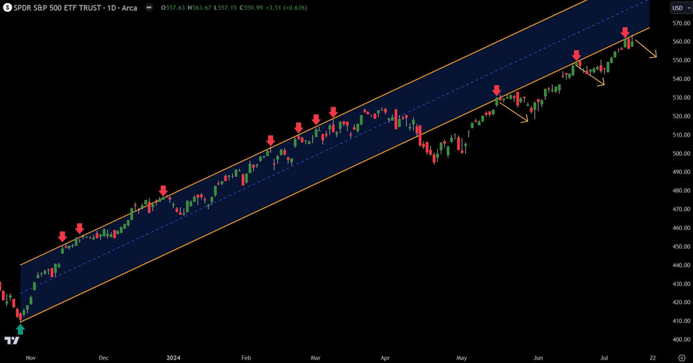Screen dimensions: 693x363
Task: Click the red down arrow in late December
Action: [x=163, y=191]
